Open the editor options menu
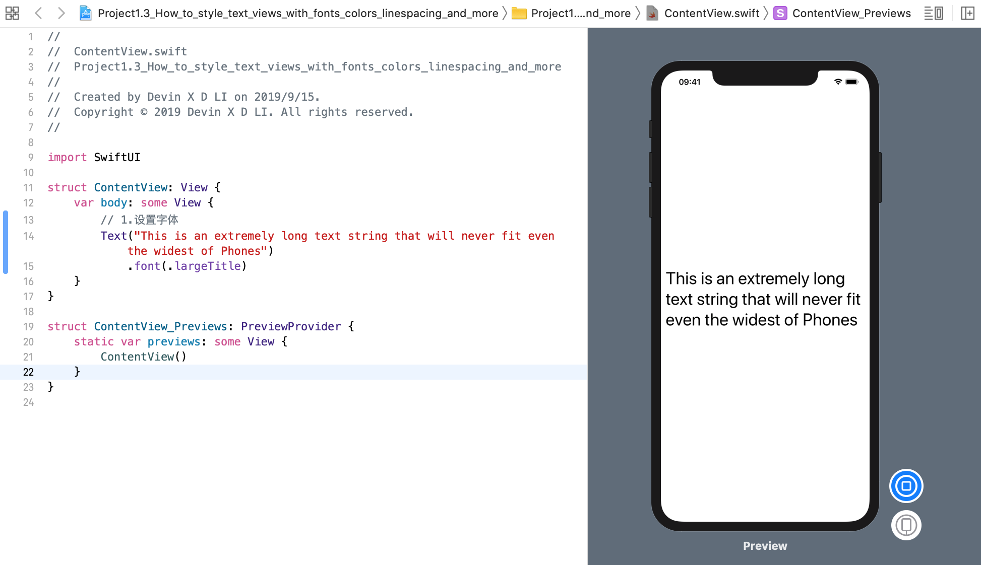 tap(933, 13)
